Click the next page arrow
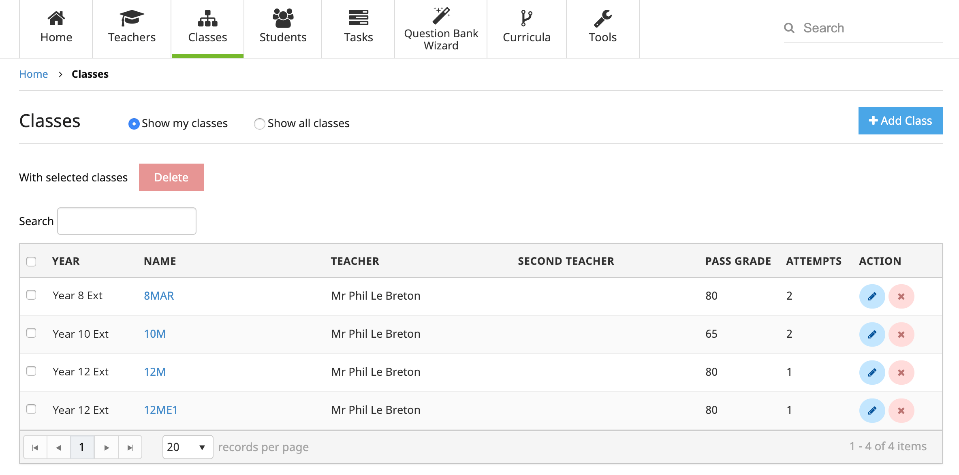 click(107, 447)
